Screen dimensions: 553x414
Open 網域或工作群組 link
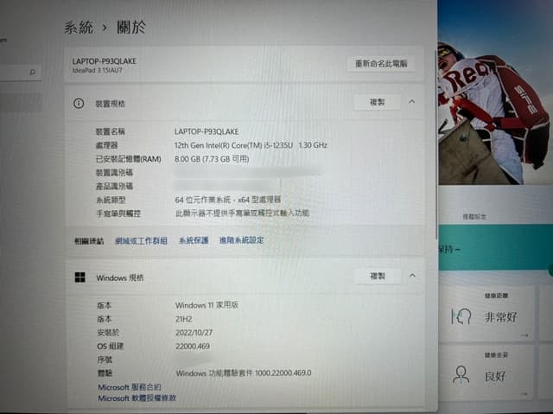[141, 241]
